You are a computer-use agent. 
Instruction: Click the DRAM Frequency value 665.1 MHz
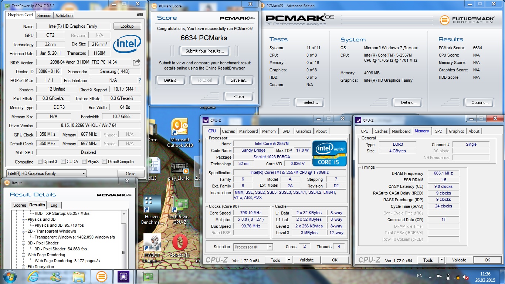tap(444, 173)
